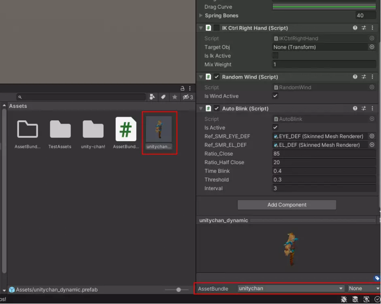Open the AssetBundle variant None dropdown
Screen dimensions: 381x304
pos(364,289)
